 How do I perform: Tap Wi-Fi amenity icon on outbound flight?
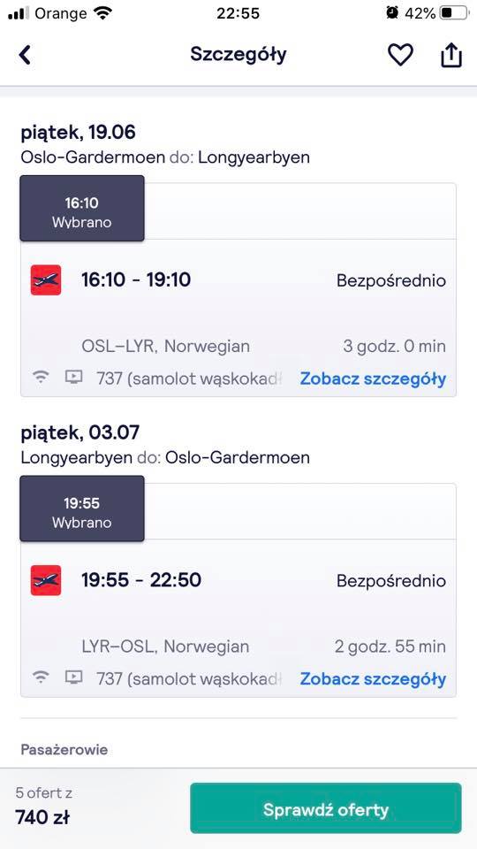(41, 377)
